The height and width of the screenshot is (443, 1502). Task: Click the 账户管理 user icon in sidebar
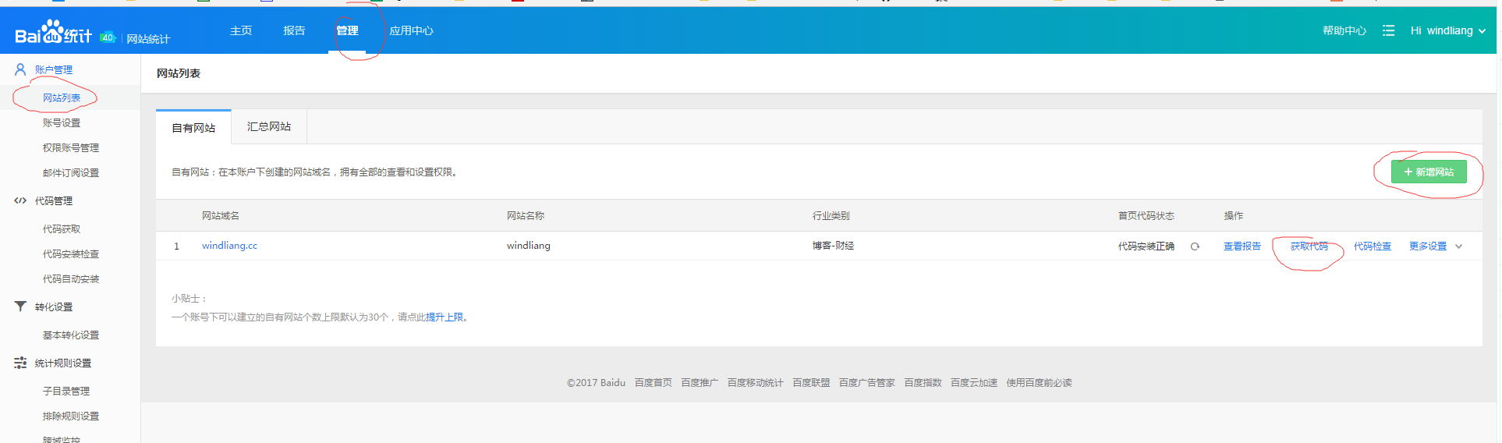click(20, 69)
